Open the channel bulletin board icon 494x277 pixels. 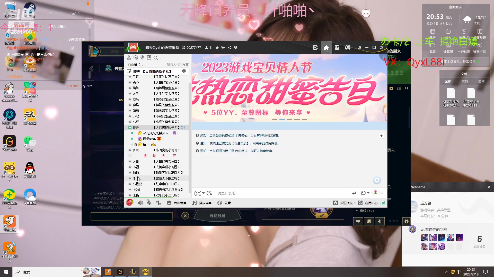point(149,58)
